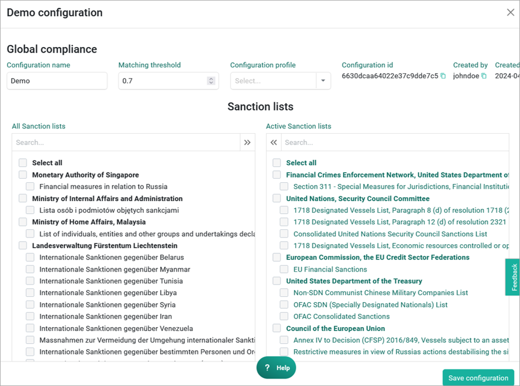Check 1718 Vessels List Paragraph 8 (d)
520x386 pixels.
[284, 210]
